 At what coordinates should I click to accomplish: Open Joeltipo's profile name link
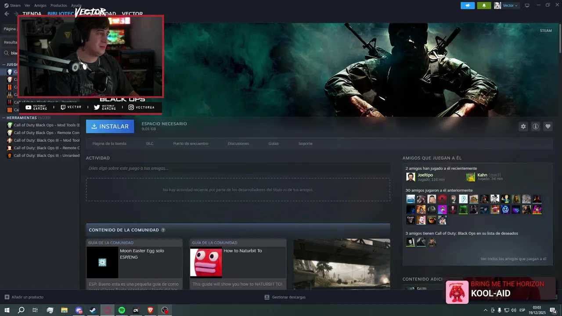point(425,175)
